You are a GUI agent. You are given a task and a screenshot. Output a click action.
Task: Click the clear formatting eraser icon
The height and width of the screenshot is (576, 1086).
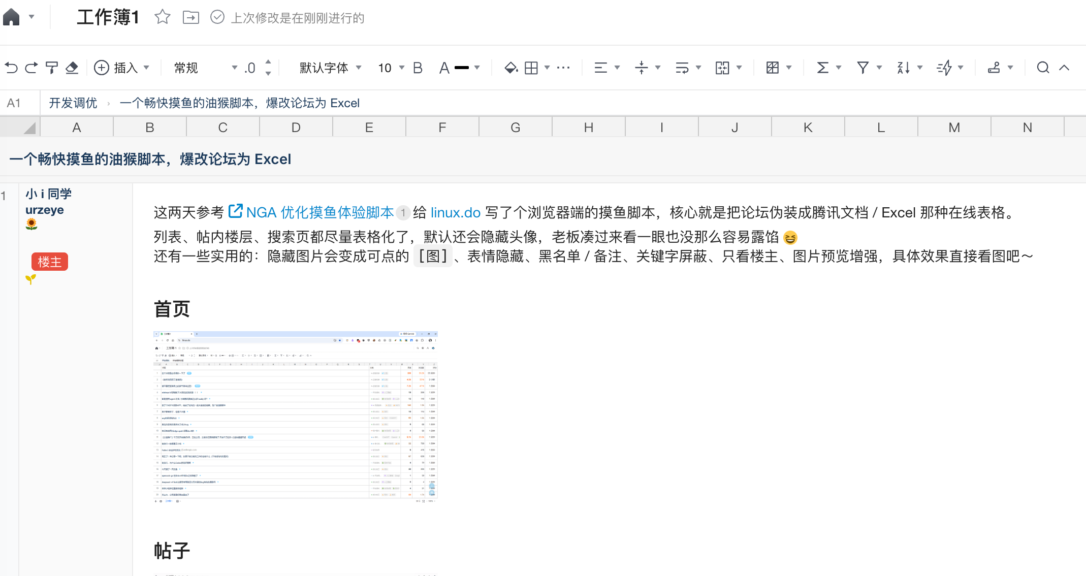point(72,68)
